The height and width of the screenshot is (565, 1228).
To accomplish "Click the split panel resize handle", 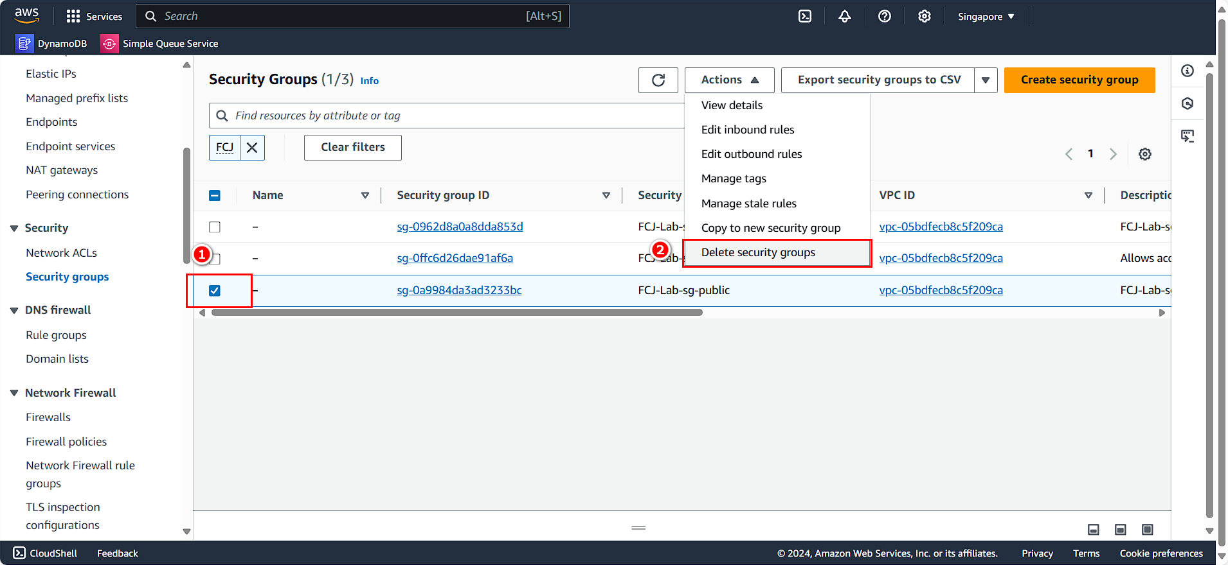I will click(x=638, y=528).
